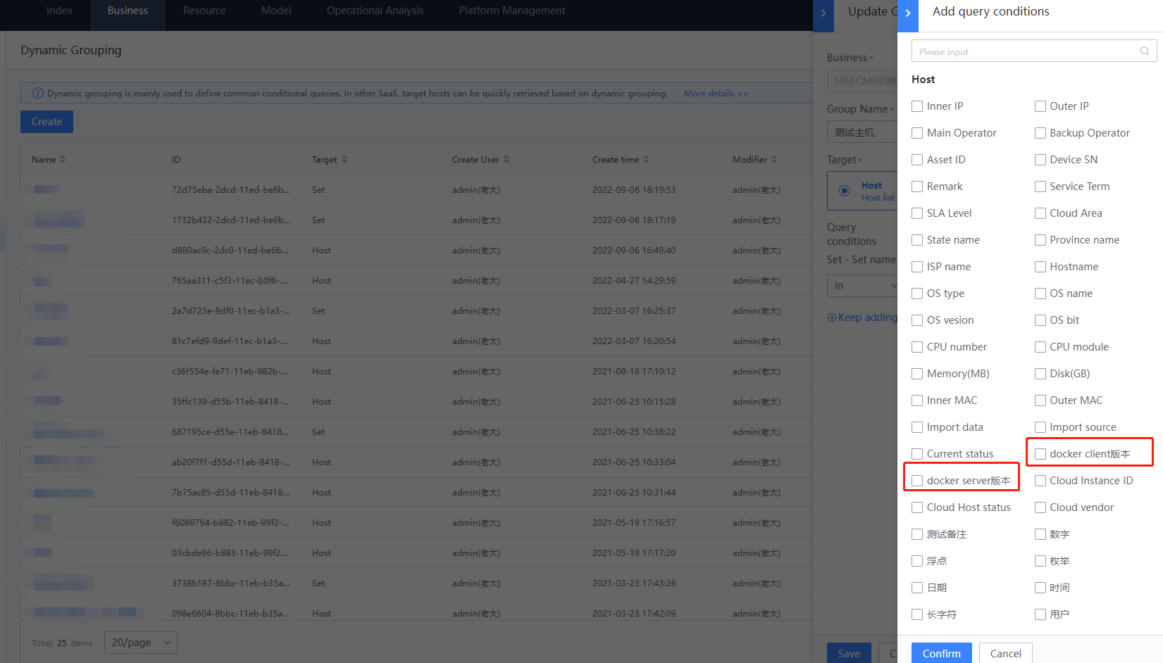Enable the Inner IP condition
The height and width of the screenshot is (663, 1163).
click(917, 106)
